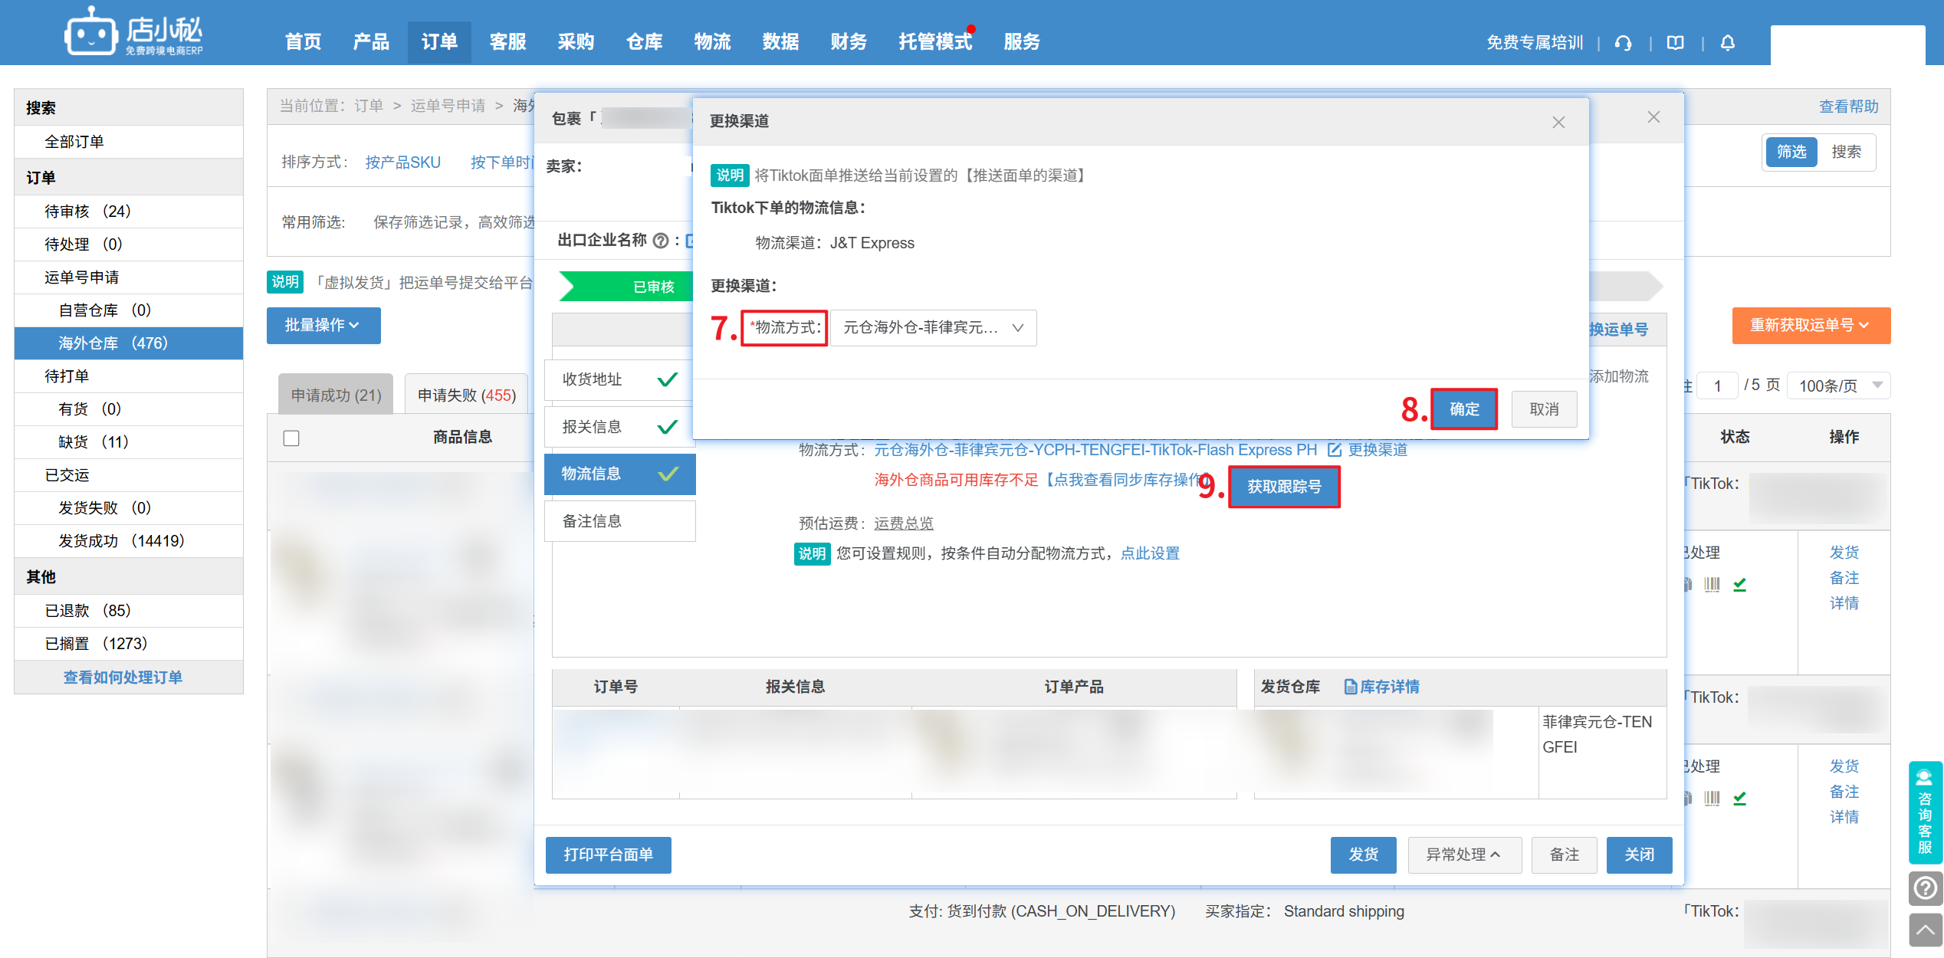Image resolution: width=1944 pixels, height=958 pixels.
Task: Toggle the select-all checkbox in table header
Action: pyautogui.click(x=291, y=438)
